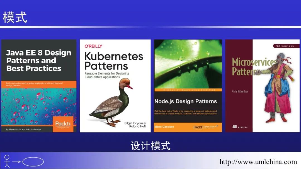Open the http://www.umlchina.com link

point(258,162)
